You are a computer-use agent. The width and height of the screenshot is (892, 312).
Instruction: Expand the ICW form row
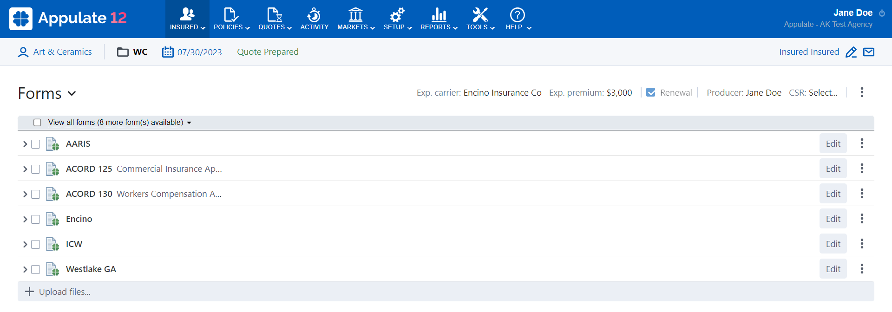coord(25,245)
